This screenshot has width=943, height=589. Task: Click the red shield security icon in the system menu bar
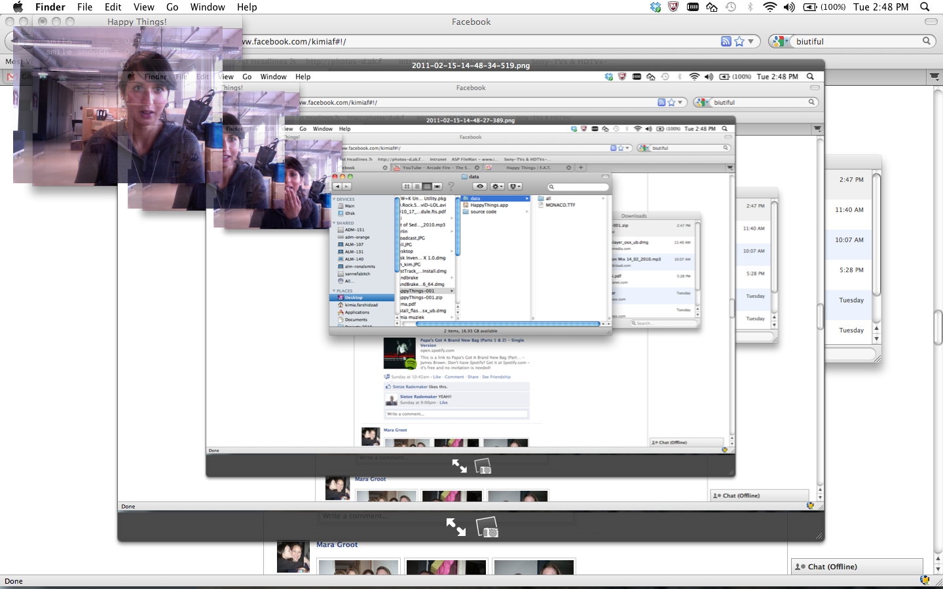click(x=673, y=7)
